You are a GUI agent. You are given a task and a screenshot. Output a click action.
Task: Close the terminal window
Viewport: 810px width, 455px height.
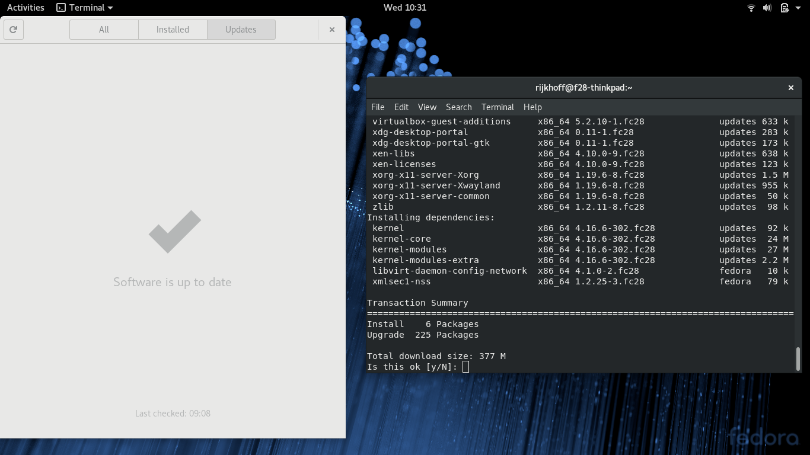790,88
